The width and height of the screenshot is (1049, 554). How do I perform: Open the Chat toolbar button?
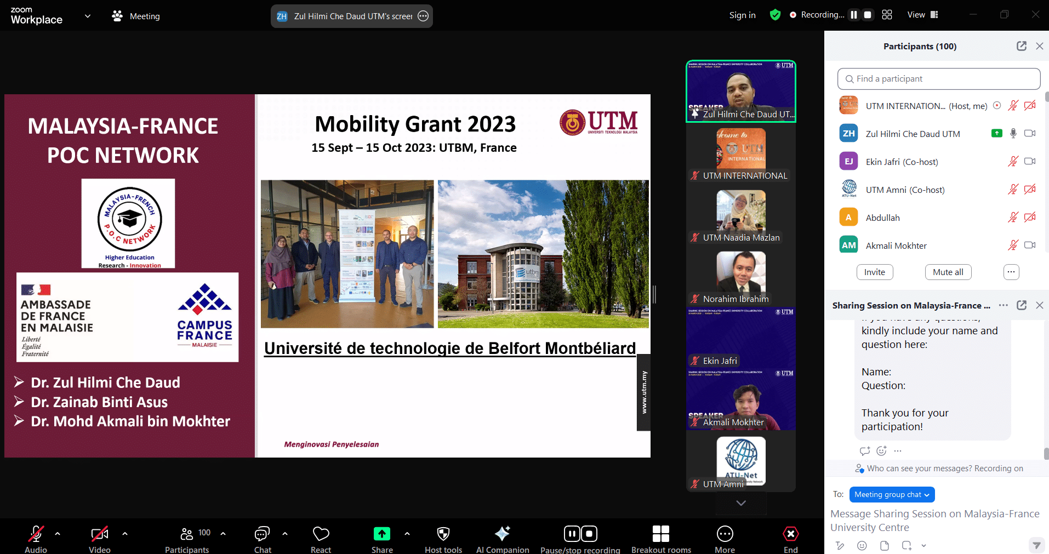(x=263, y=540)
